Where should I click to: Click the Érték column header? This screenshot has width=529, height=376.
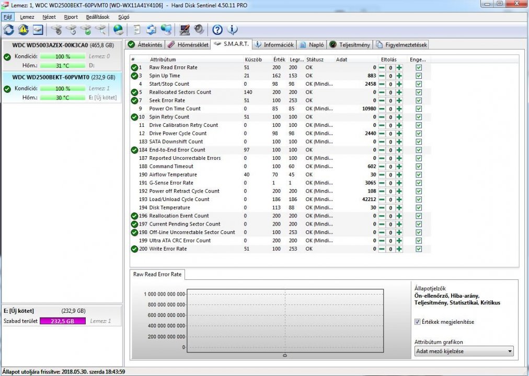280,60
